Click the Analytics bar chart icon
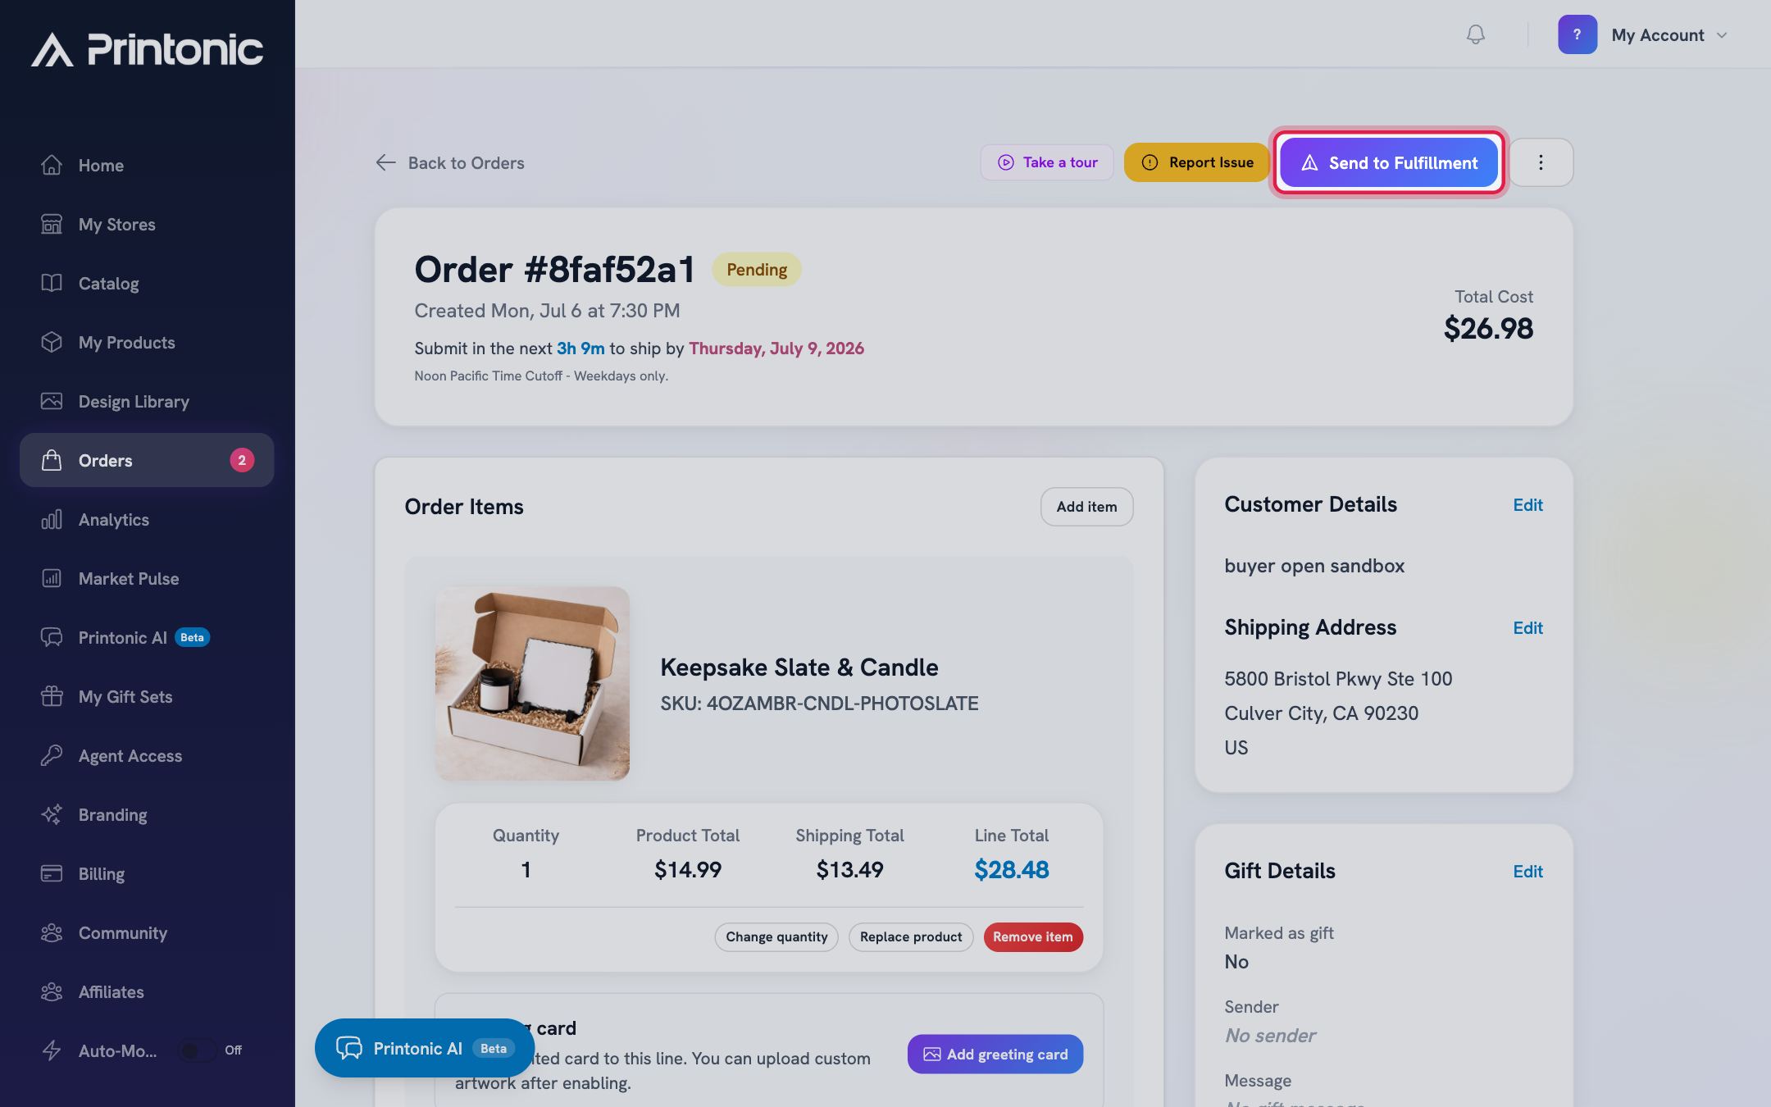1771x1107 pixels. 52,519
